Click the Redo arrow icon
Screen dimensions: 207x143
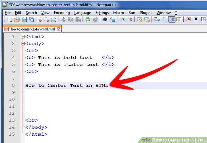point(95,20)
